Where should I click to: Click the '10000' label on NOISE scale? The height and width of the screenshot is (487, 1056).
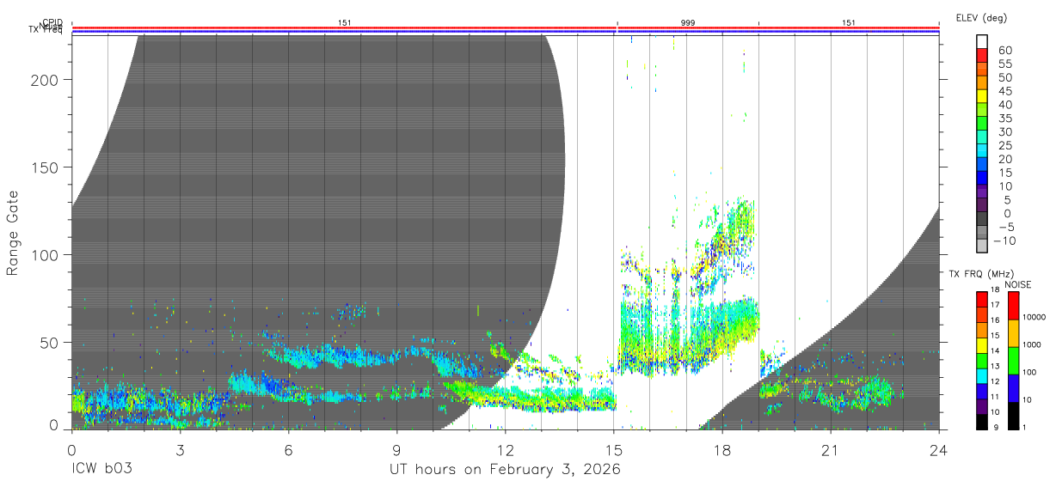coord(1035,318)
